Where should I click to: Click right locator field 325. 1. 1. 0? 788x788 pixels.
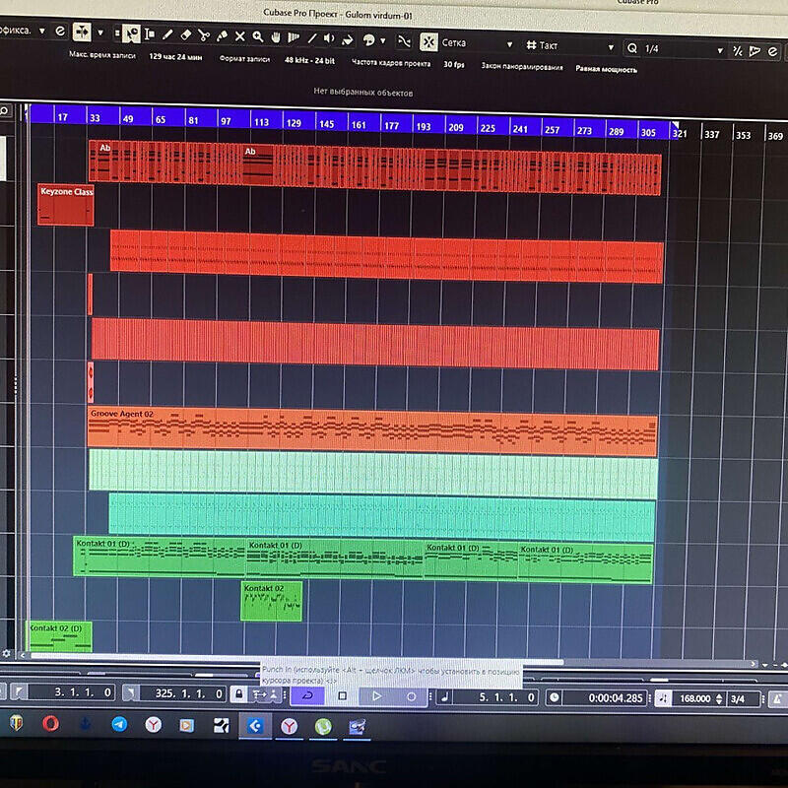tap(182, 694)
